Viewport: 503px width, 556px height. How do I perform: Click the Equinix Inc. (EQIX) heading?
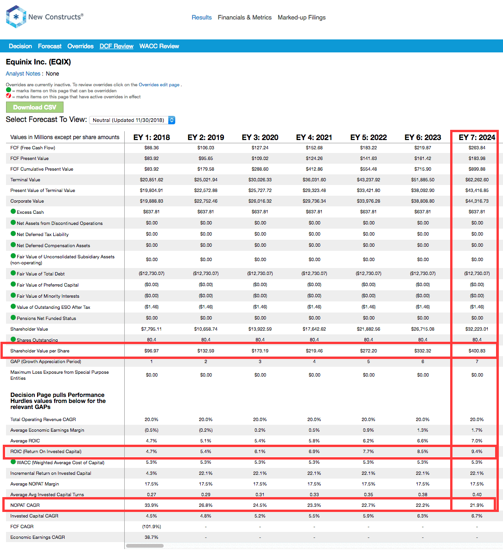coord(38,62)
